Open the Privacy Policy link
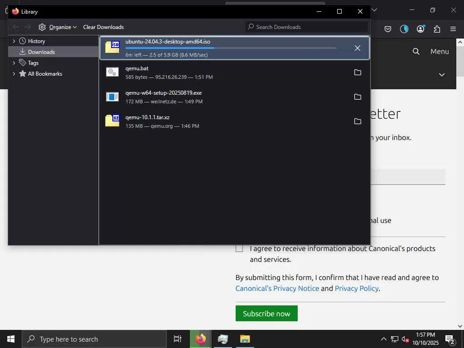The width and height of the screenshot is (464, 348). click(357, 288)
